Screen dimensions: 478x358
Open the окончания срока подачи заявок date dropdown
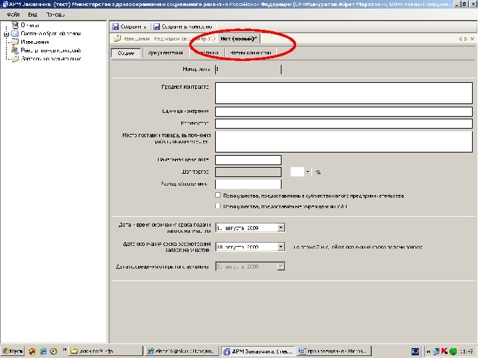[x=281, y=227]
